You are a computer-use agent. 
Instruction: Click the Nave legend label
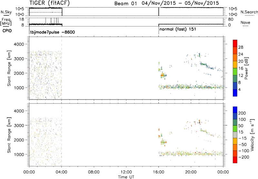click(x=245, y=23)
